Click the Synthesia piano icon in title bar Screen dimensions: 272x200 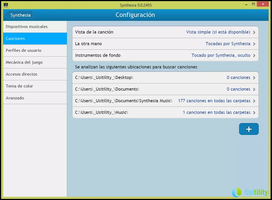pyautogui.click(x=6, y=5)
